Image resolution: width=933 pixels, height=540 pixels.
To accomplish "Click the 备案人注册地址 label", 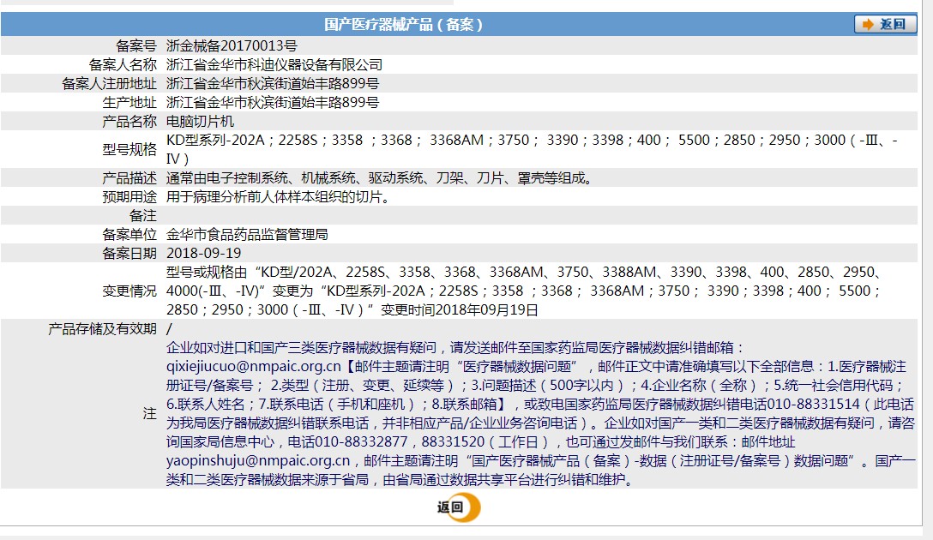I will pos(110,84).
